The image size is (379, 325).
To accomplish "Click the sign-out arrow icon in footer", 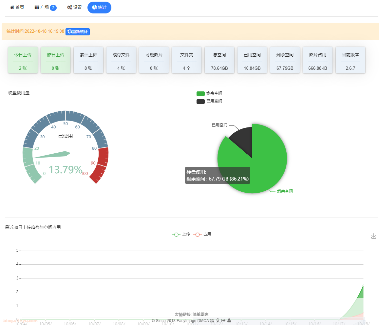I will coord(223,320).
